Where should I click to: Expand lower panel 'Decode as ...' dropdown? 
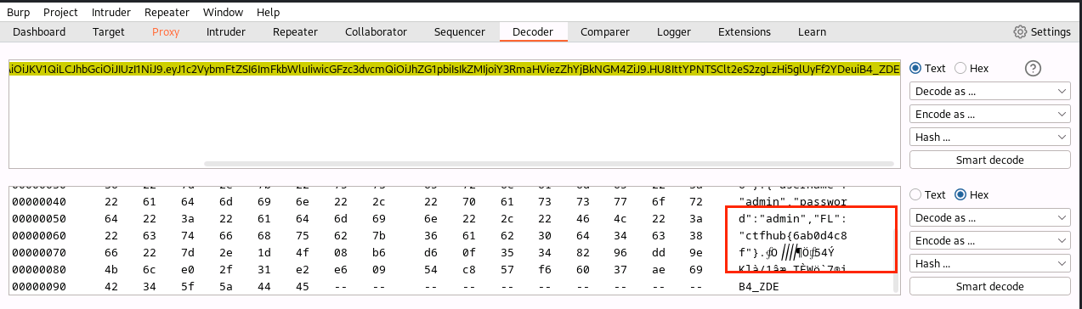(989, 217)
